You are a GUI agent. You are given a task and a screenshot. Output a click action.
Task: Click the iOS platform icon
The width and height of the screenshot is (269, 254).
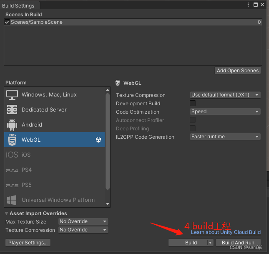(x=12, y=155)
